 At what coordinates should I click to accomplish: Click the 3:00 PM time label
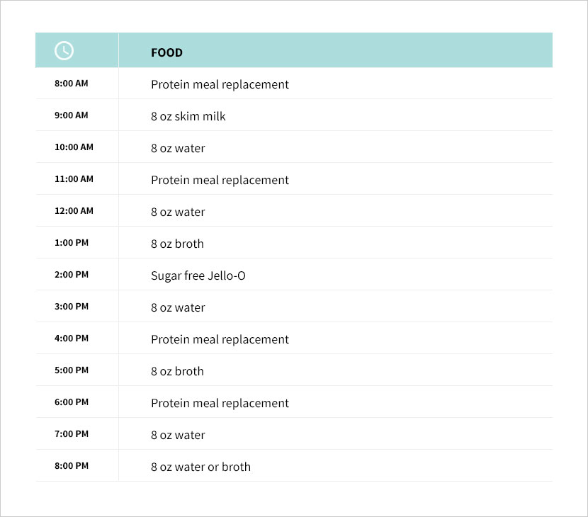click(x=72, y=306)
